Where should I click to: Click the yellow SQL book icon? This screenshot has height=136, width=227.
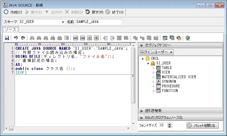(x=179, y=38)
